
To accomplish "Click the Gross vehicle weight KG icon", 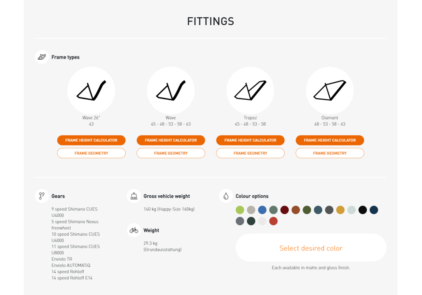I will click(134, 196).
